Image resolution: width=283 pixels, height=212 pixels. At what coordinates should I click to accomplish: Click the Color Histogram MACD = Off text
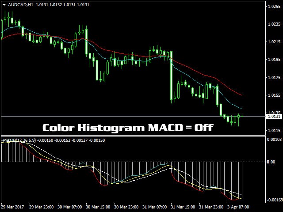pos(128,128)
